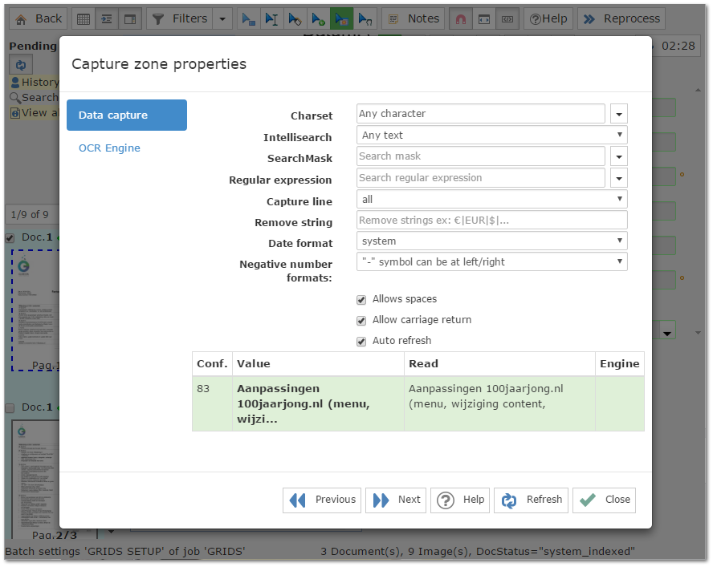Click the Conf. column header
The height and width of the screenshot is (567, 713).
coord(212,364)
